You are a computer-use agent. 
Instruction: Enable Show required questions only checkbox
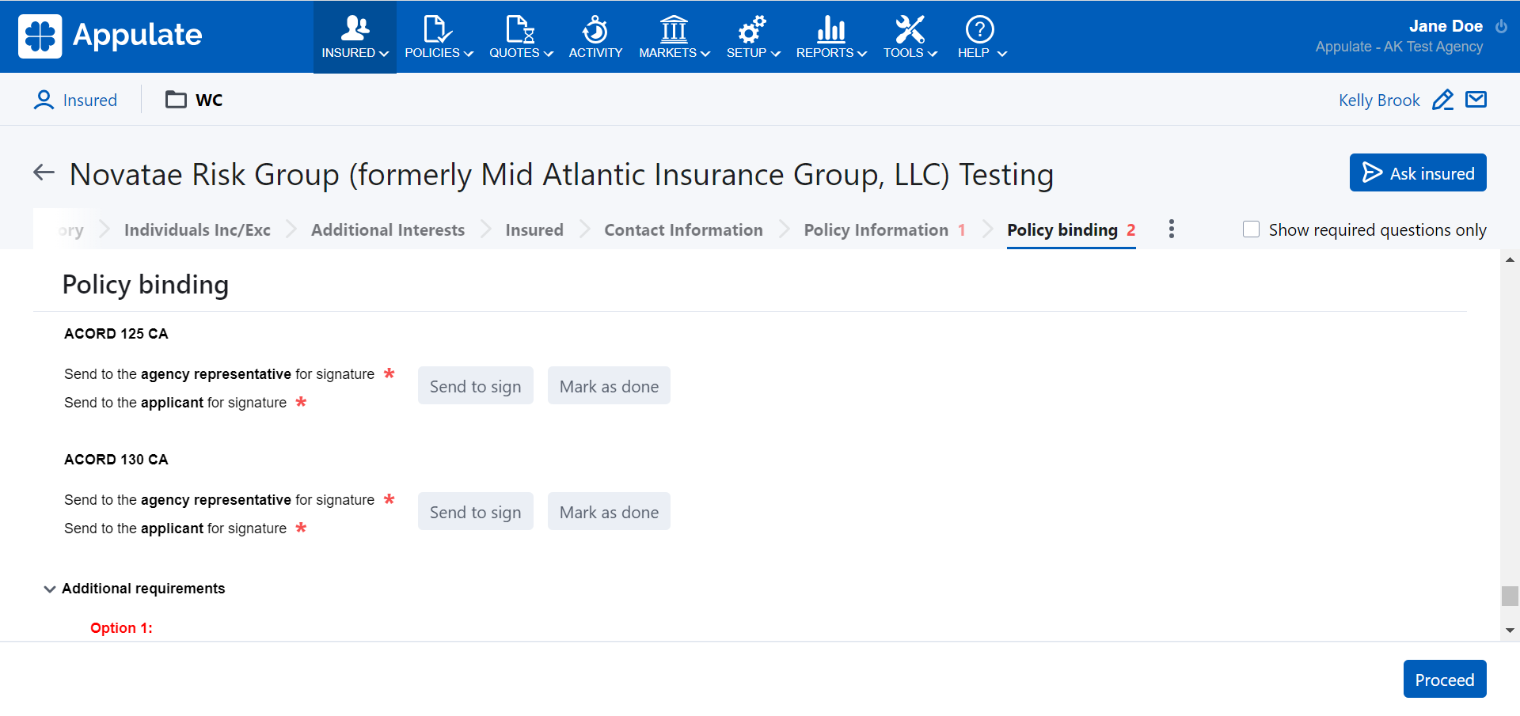pyautogui.click(x=1251, y=229)
